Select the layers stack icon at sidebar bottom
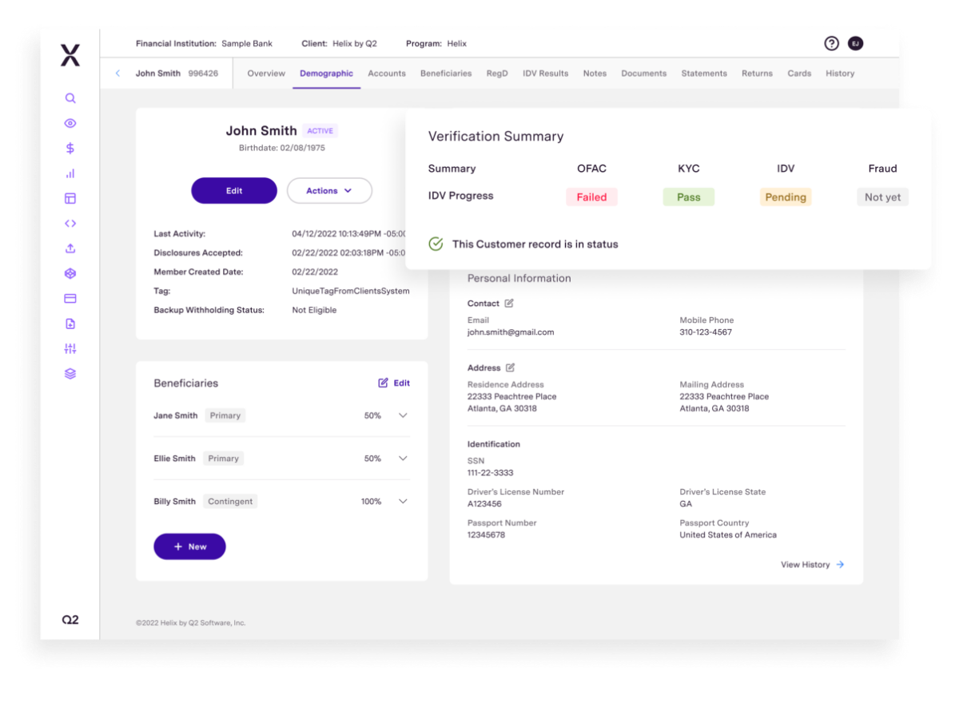Image resolution: width=971 pixels, height=723 pixels. tap(70, 373)
